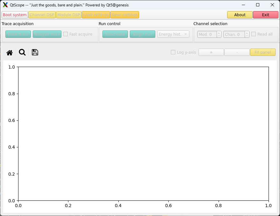This screenshot has height=216, width=280.
Task: Increment the Chan. spinbox up arrow
Action: 247,33
